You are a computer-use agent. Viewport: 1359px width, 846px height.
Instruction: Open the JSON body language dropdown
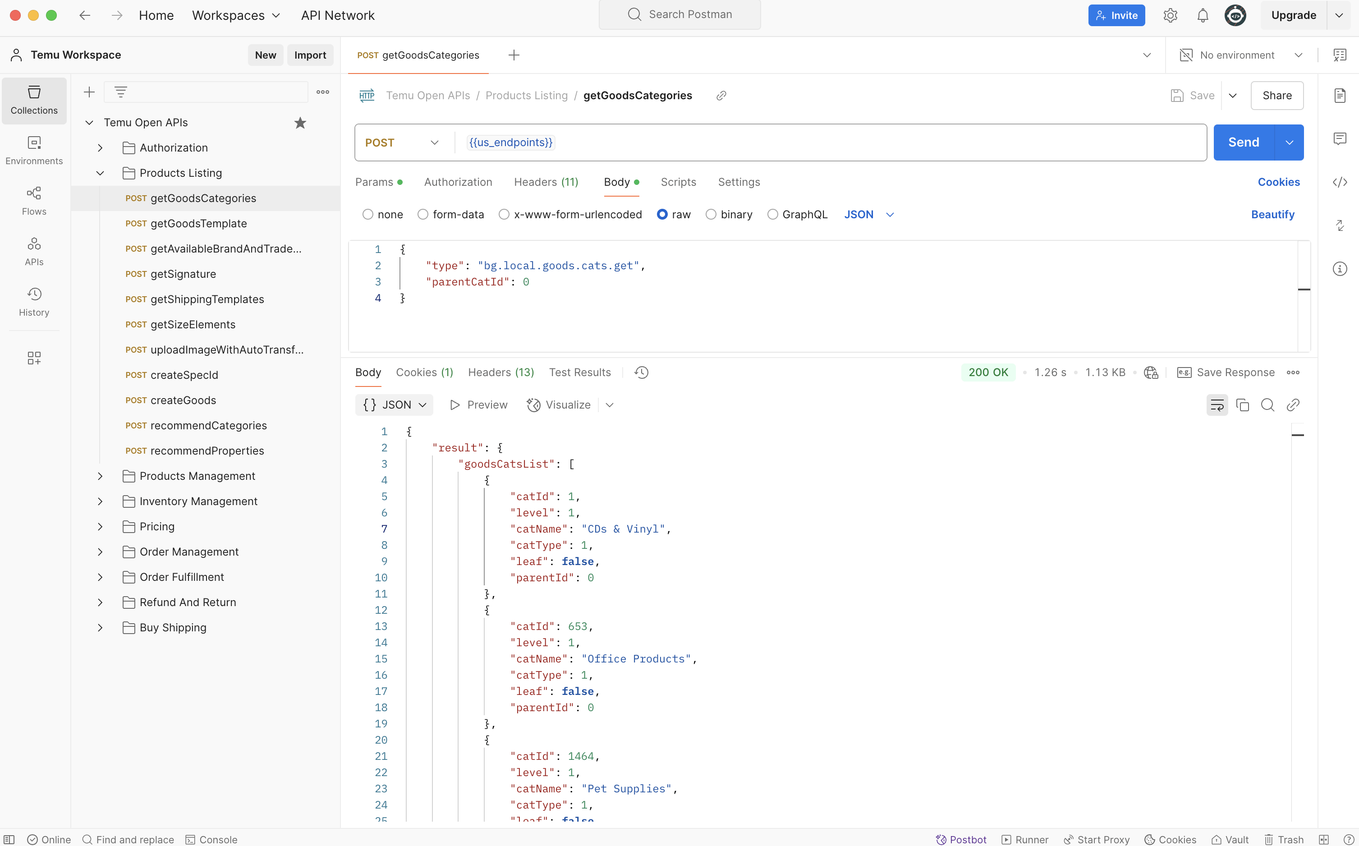click(x=869, y=214)
